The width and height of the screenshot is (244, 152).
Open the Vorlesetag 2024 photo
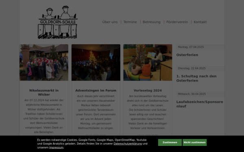148,62
